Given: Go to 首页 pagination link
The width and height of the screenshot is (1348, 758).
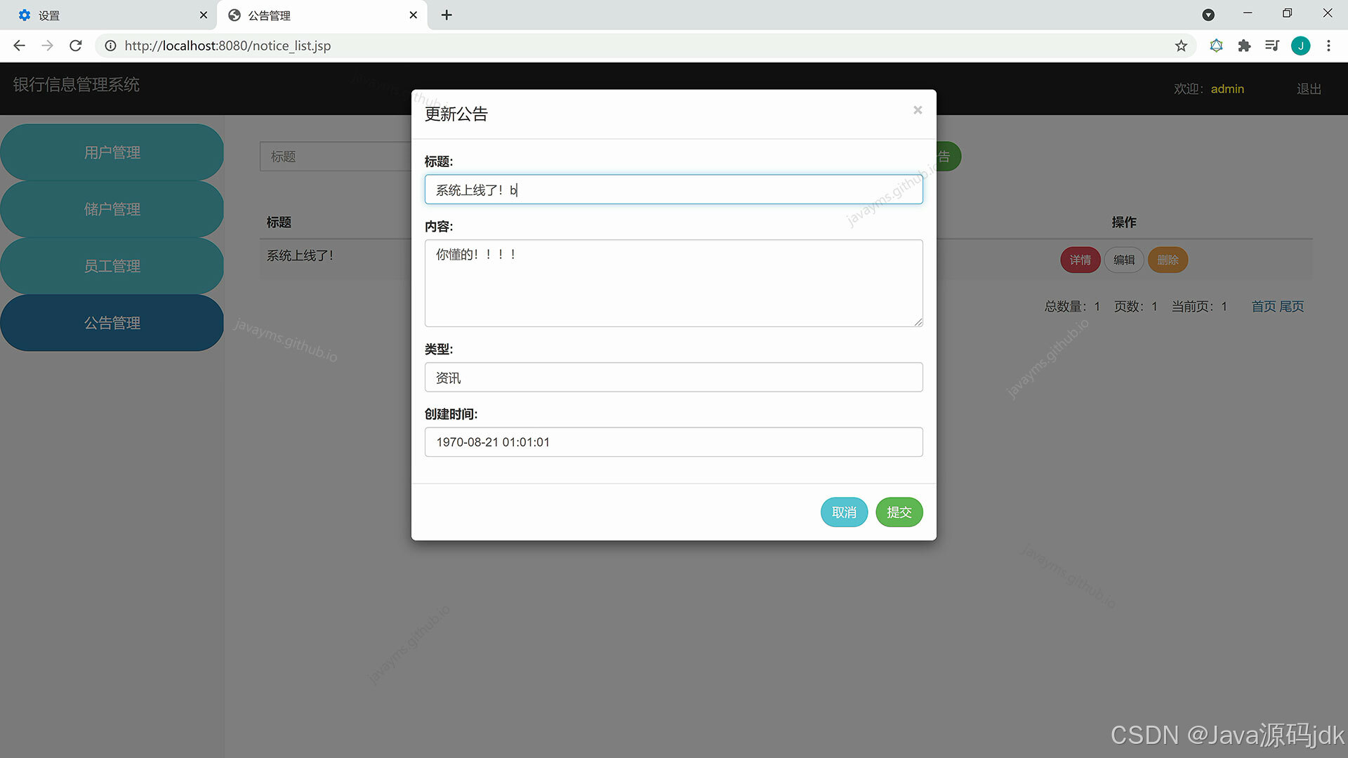Looking at the screenshot, I should pos(1264,307).
